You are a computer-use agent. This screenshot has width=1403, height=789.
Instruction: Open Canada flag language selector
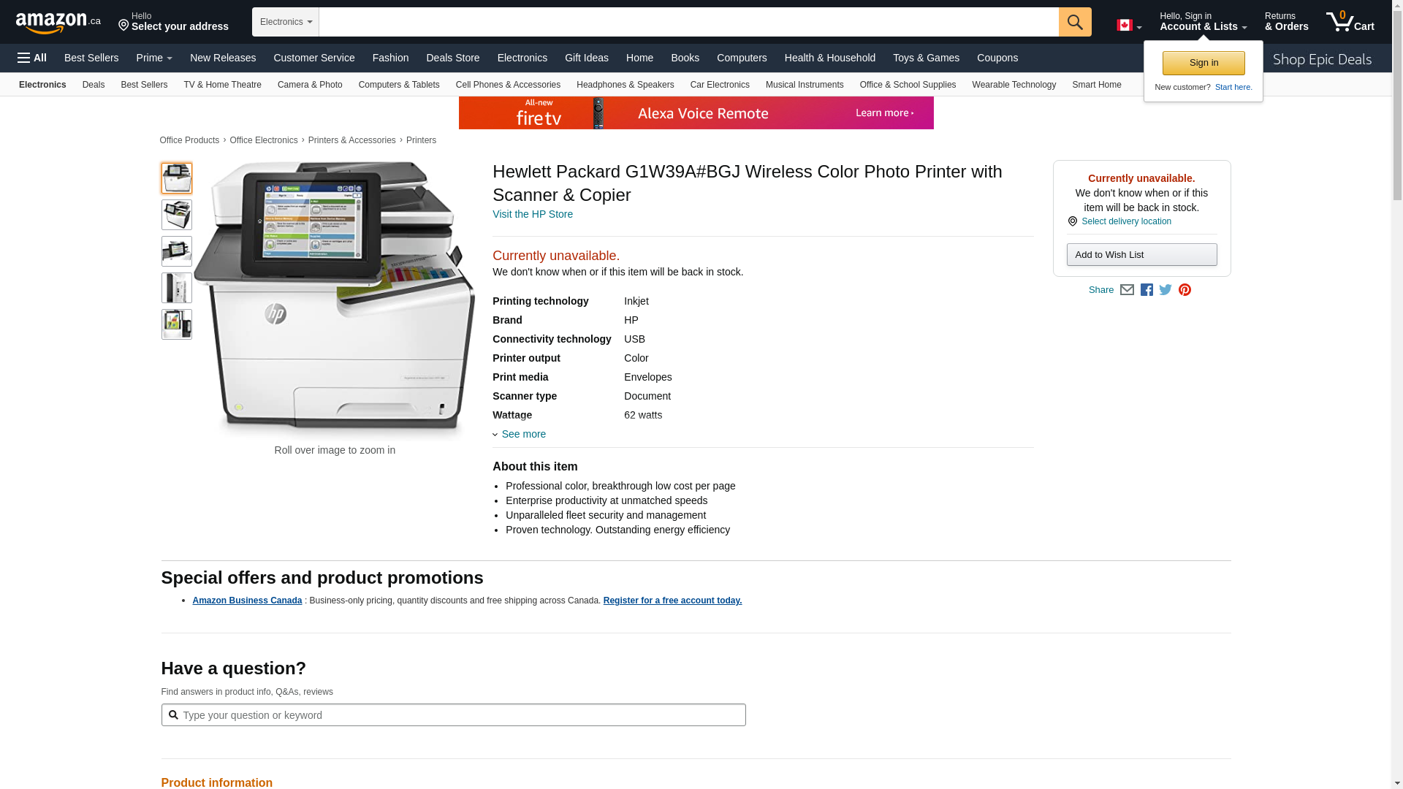tap(1128, 26)
